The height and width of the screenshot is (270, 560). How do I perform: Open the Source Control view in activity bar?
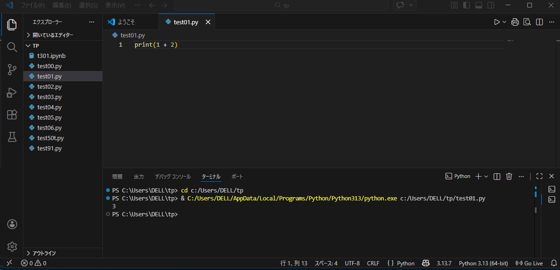click(x=12, y=70)
